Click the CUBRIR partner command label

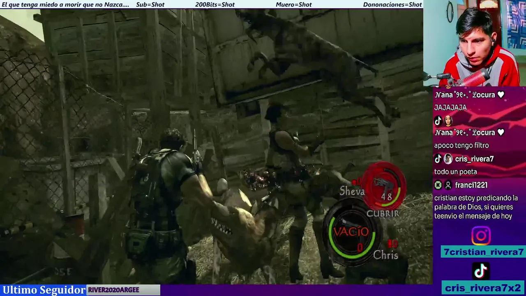[383, 214]
